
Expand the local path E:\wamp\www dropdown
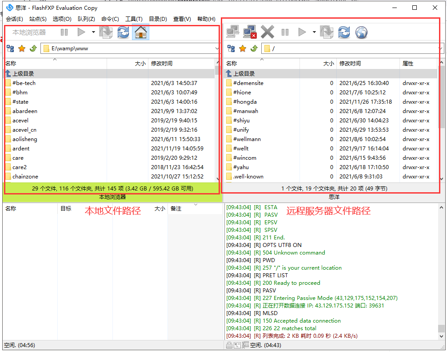217,49
